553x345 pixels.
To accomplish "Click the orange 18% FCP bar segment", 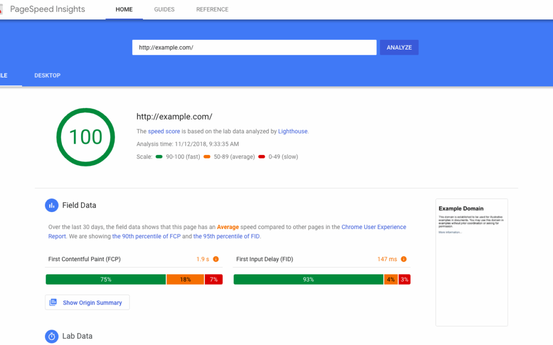I will 185,280.
